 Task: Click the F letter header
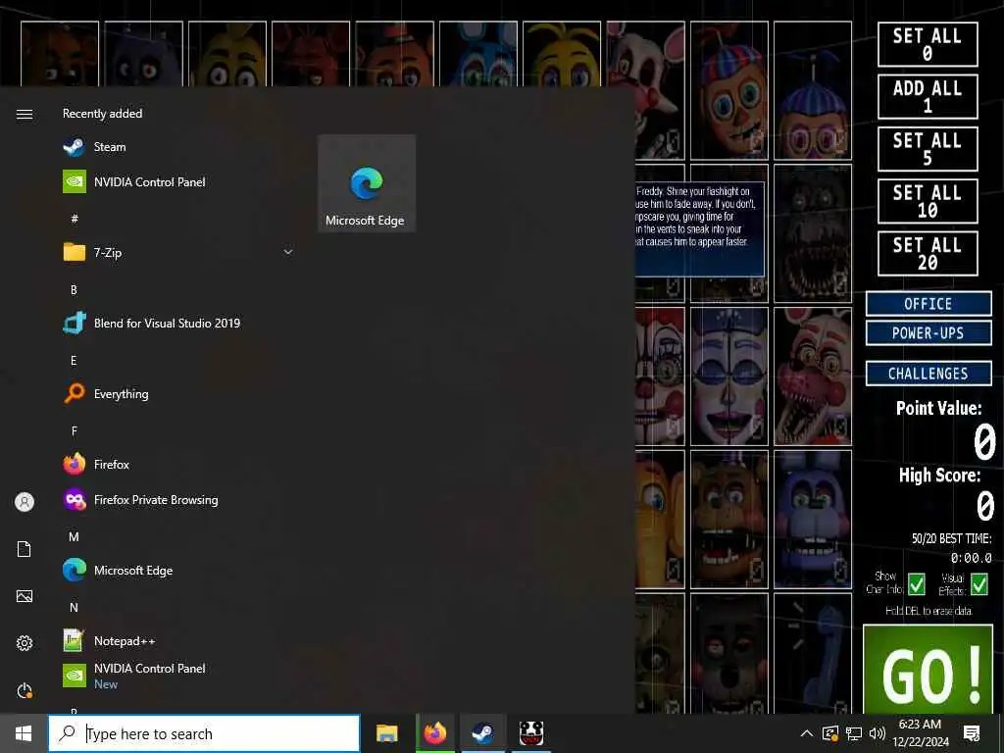tap(74, 431)
